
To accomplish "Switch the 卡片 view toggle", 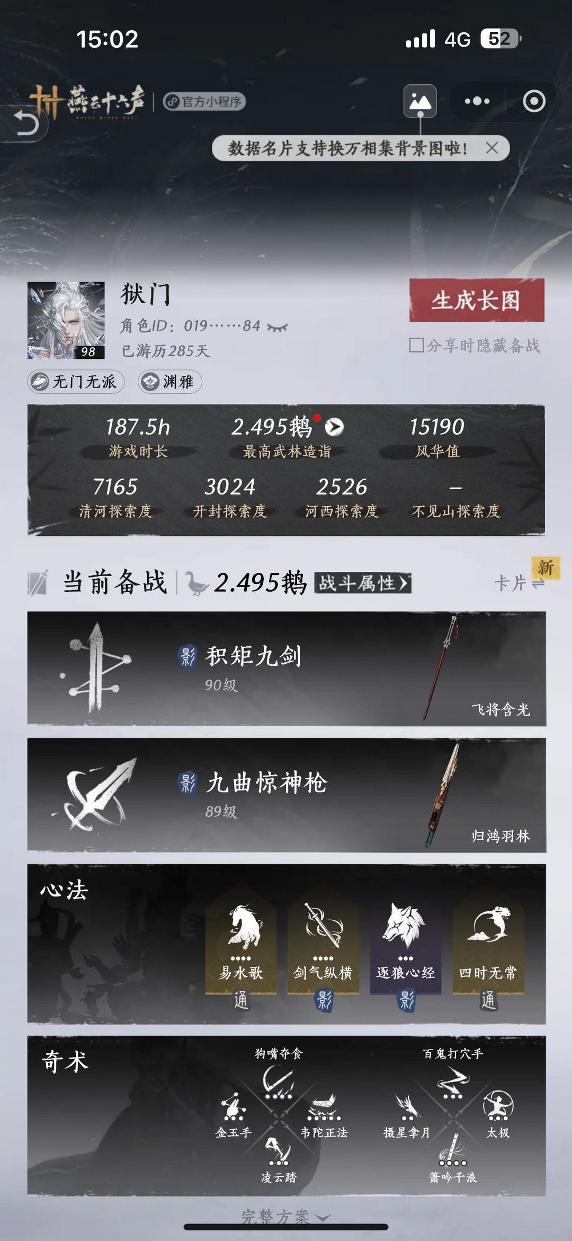I will pyautogui.click(x=520, y=583).
